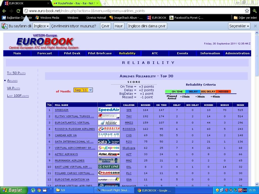Open the Pilot Briefcase menu
Screen dimensions: 259x194
tap(100, 53)
